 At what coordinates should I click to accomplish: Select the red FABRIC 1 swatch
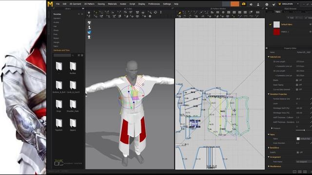[276, 32]
